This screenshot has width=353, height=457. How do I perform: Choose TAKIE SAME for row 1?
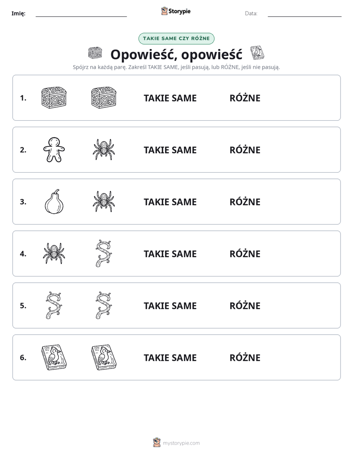point(170,98)
